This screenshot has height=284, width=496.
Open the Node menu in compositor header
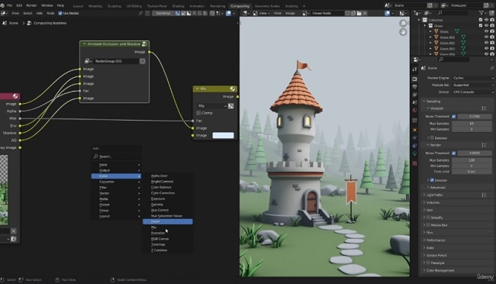click(x=50, y=13)
